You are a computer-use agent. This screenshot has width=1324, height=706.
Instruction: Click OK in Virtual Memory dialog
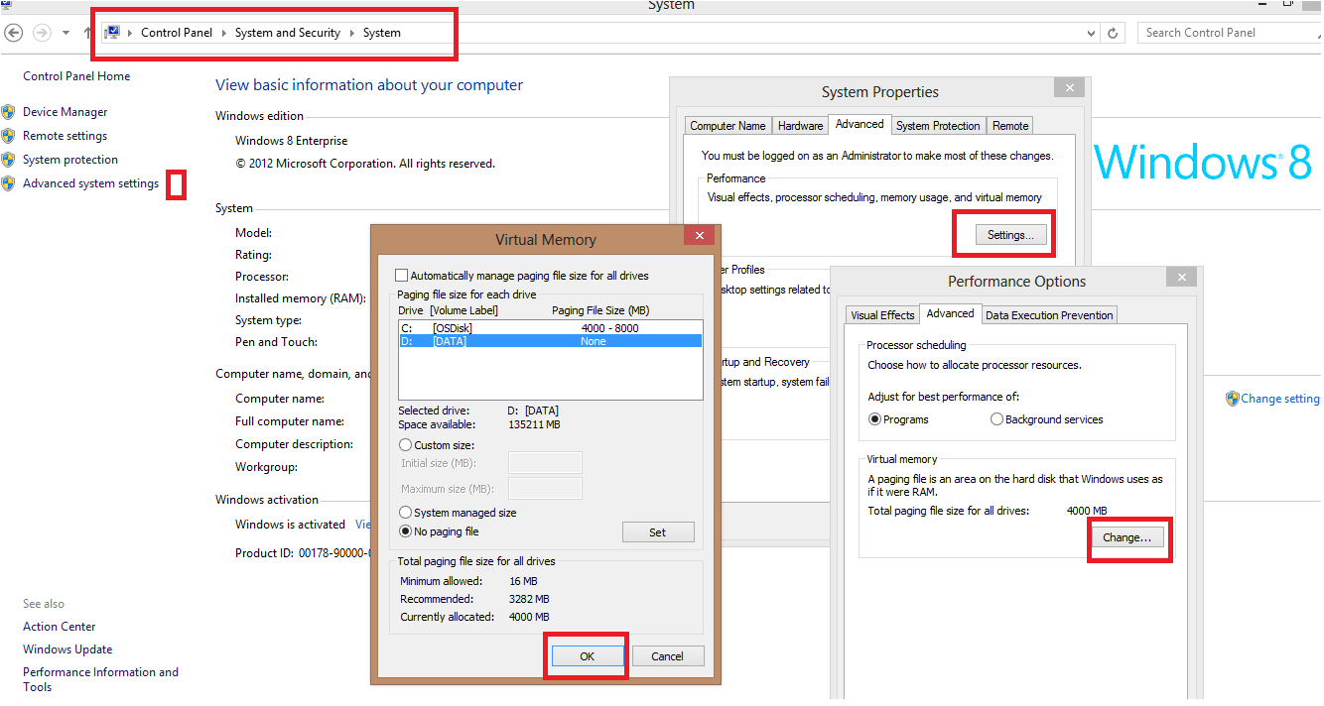tap(587, 655)
